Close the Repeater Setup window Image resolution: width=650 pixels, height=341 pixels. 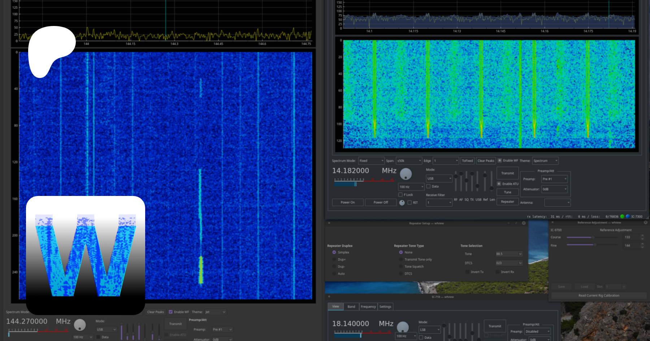click(524, 223)
